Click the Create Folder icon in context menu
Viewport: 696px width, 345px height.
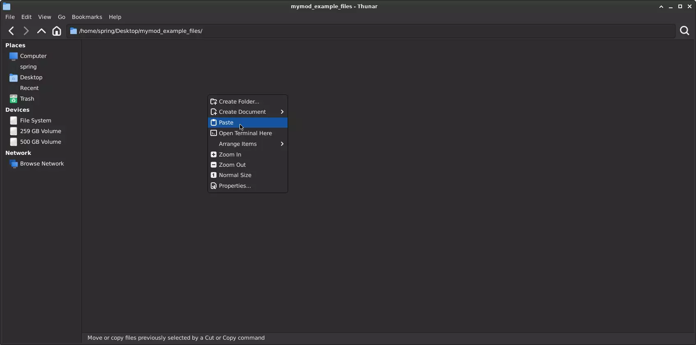tap(214, 101)
